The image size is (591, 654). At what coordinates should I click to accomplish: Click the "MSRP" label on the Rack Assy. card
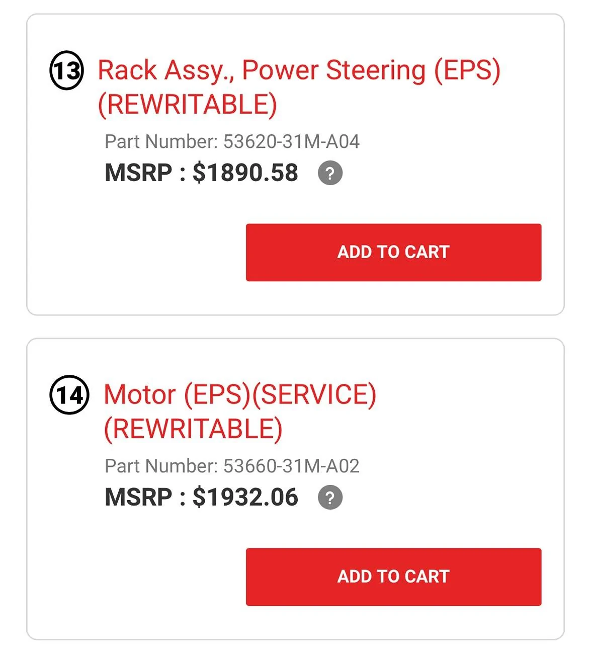(138, 173)
